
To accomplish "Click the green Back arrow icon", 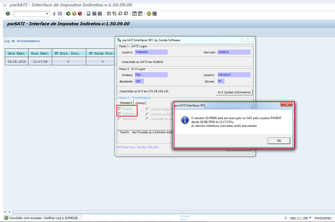I will click(x=68, y=14).
